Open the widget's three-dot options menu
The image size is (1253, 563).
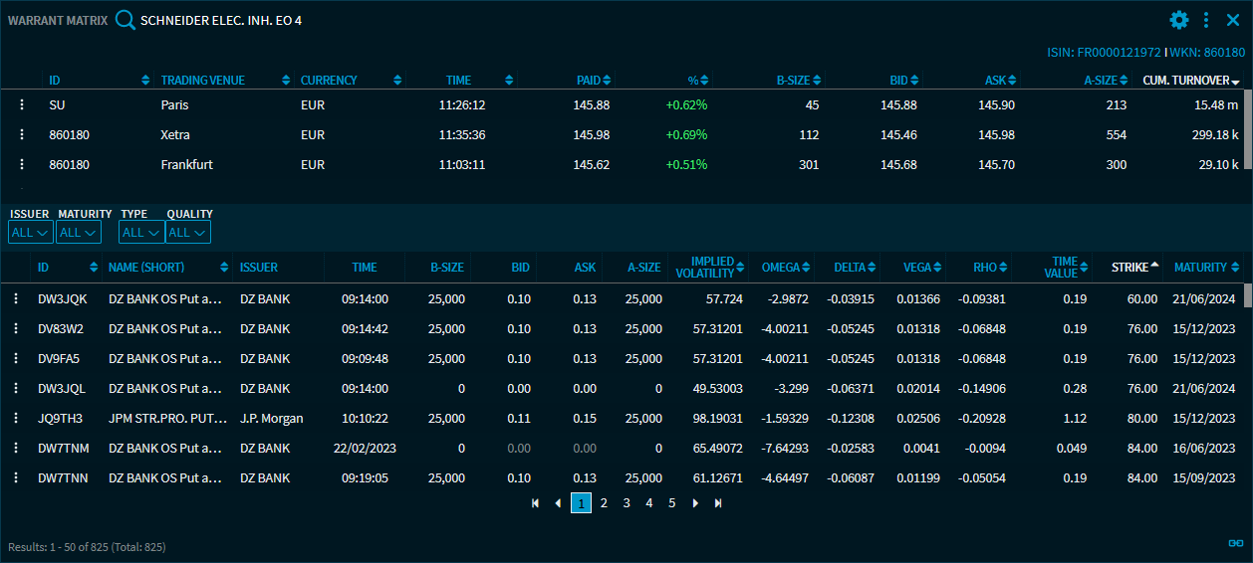[1206, 20]
